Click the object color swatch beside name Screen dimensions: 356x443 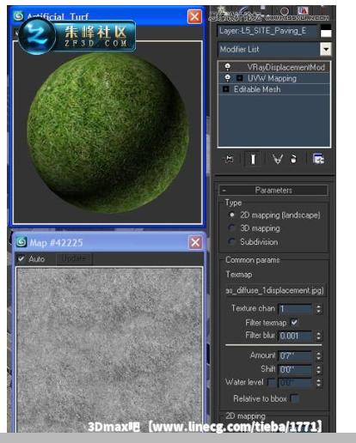pos(326,31)
